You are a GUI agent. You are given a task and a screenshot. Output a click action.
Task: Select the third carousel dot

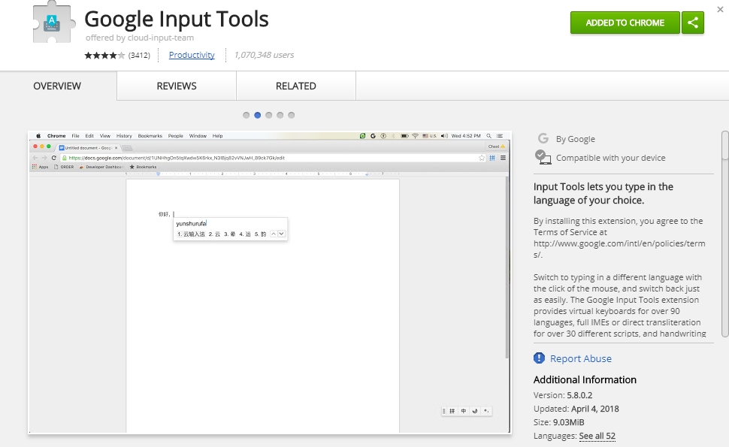click(269, 115)
